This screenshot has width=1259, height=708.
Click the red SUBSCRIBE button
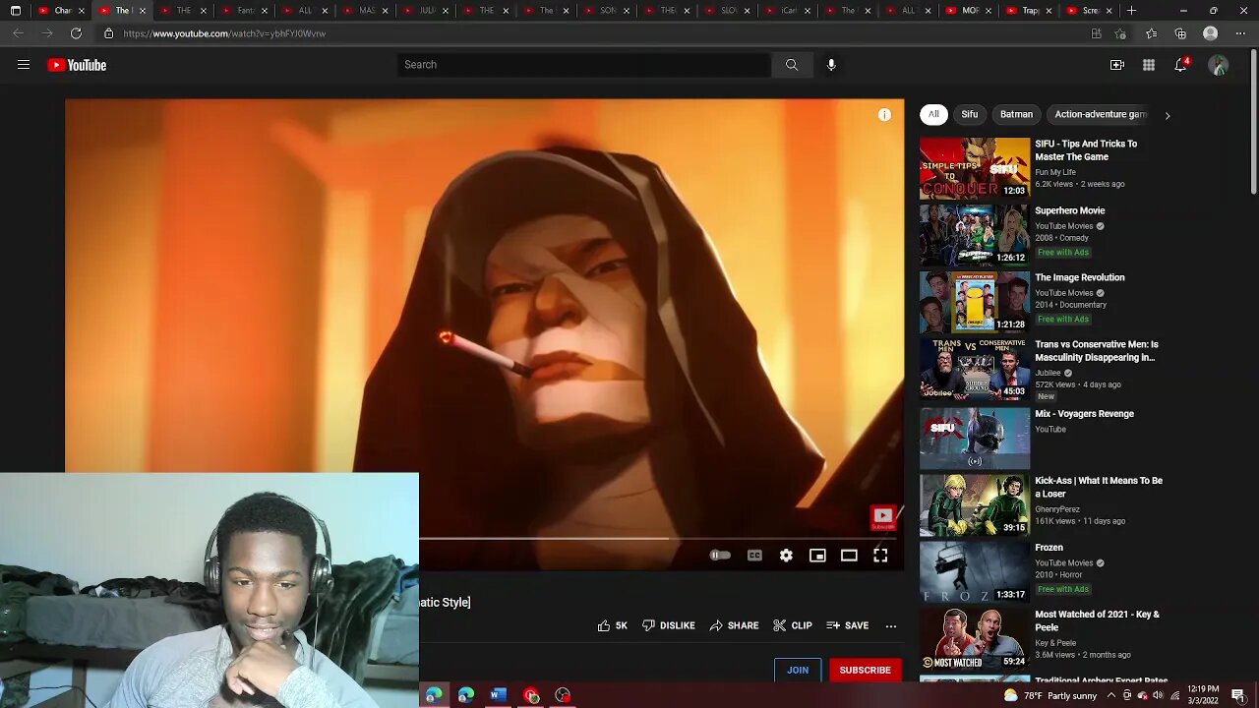coord(865,670)
